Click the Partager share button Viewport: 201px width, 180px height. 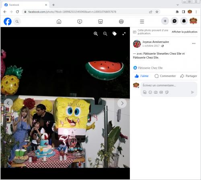coord(189,76)
